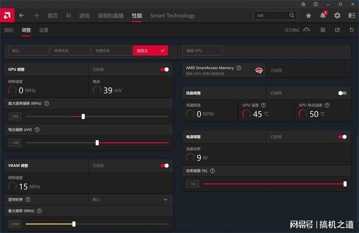The height and width of the screenshot is (233, 359).
Task: Click the 功率极限 slider handle
Action: pyautogui.click(x=345, y=184)
